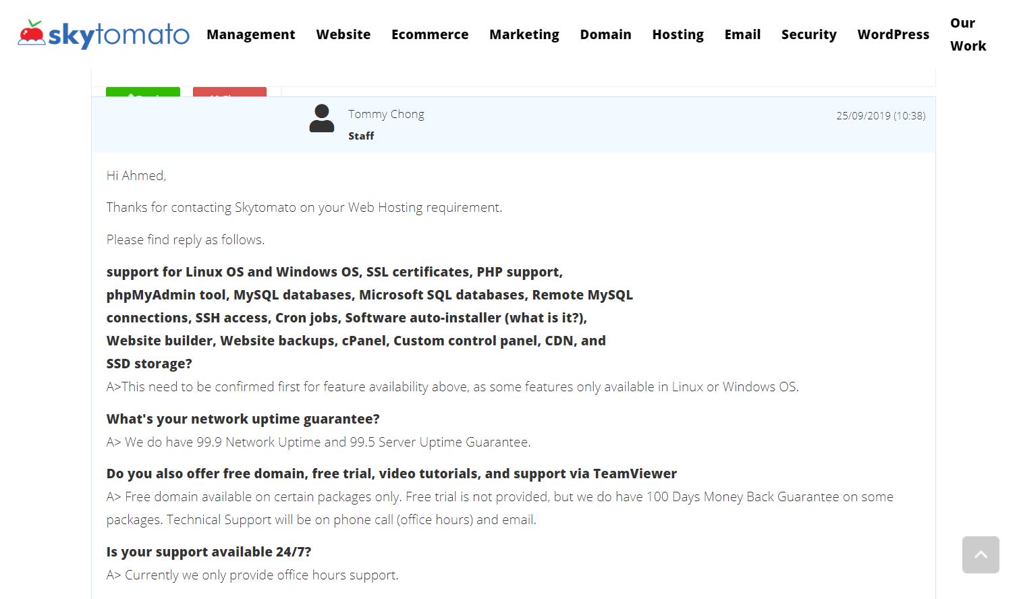Viewport: 1019px width, 599px height.
Task: Click the 99.9 Network Uptime answer
Action: (319, 442)
